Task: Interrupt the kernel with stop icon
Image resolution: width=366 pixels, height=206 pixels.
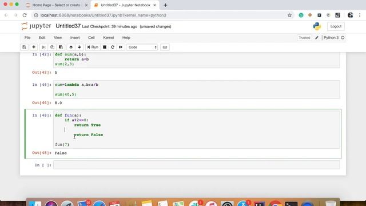Action: (x=105, y=47)
